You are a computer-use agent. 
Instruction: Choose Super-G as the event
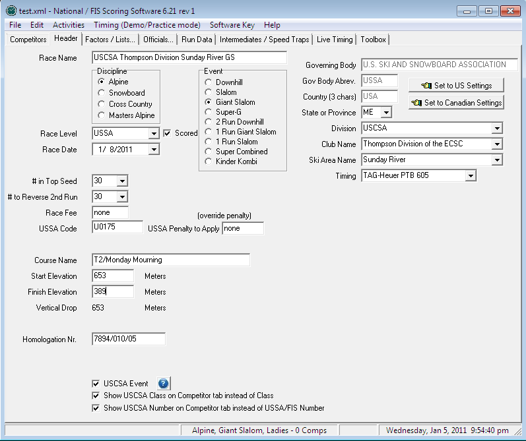tap(209, 112)
